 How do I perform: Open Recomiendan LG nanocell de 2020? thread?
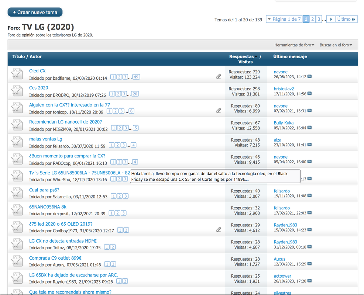pyautogui.click(x=65, y=122)
